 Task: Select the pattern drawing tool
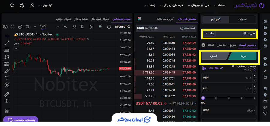(7, 57)
